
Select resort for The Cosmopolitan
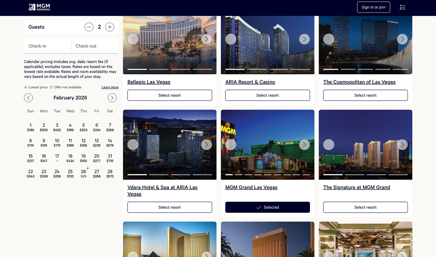(365, 95)
